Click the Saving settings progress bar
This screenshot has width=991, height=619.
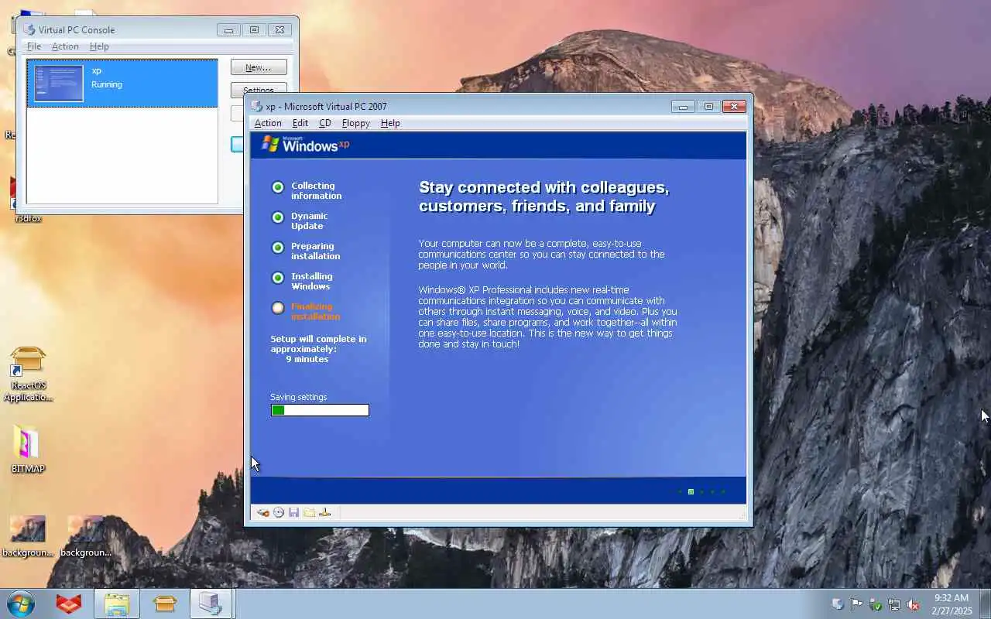pos(320,410)
